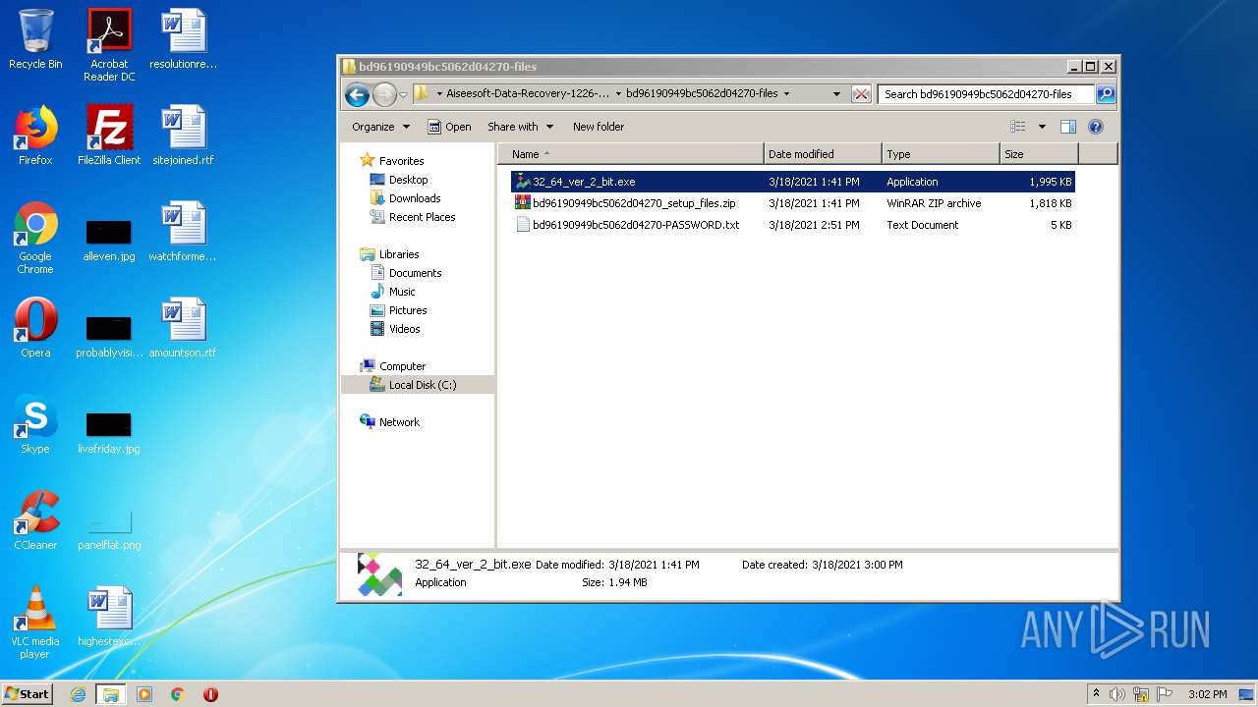1258x707 pixels.
Task: Click the search magnifier icon
Action: pos(1106,94)
